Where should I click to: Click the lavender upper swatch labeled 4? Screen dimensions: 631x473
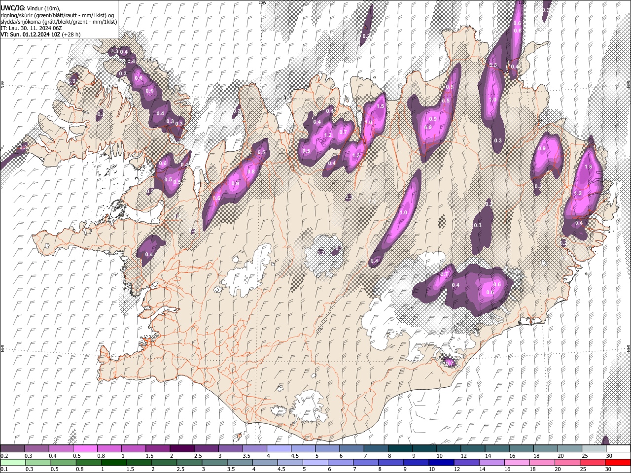coord(279,449)
